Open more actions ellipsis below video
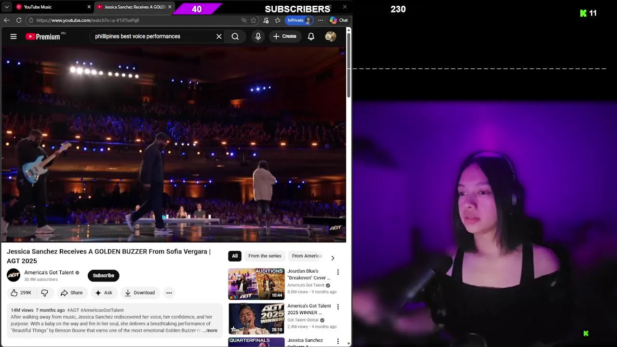Screen dimensions: 617x347 coord(169,293)
